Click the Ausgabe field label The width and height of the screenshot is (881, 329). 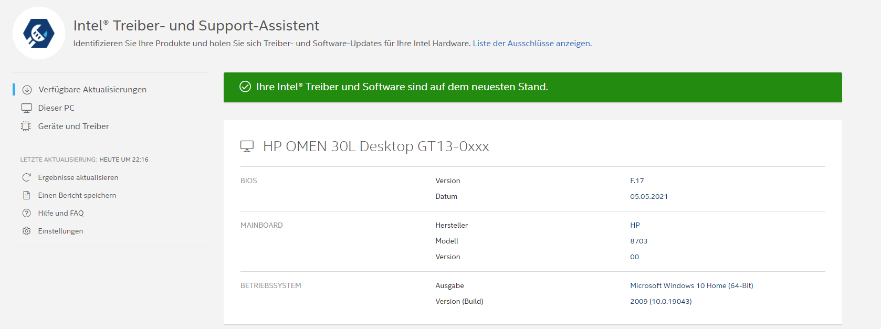click(449, 285)
